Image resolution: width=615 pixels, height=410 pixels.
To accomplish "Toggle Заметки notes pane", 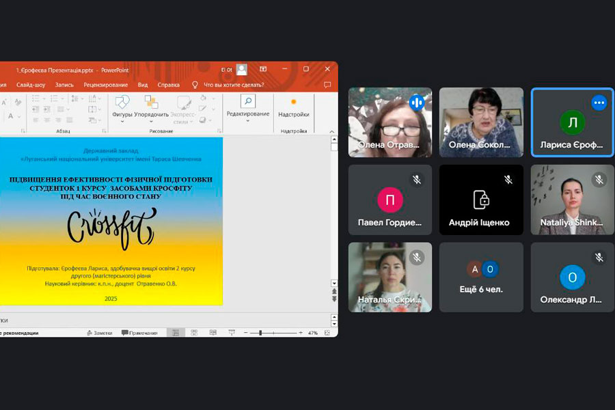I will 99,333.
